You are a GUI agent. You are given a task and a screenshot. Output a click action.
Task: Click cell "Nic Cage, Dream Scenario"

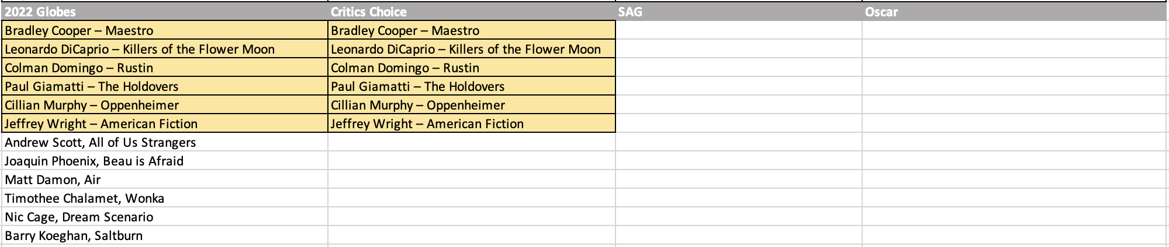click(x=164, y=217)
